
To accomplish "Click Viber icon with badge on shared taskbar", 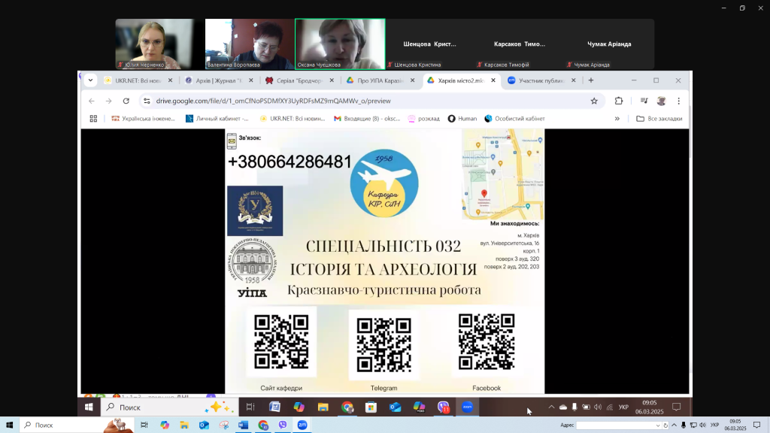I will point(444,407).
